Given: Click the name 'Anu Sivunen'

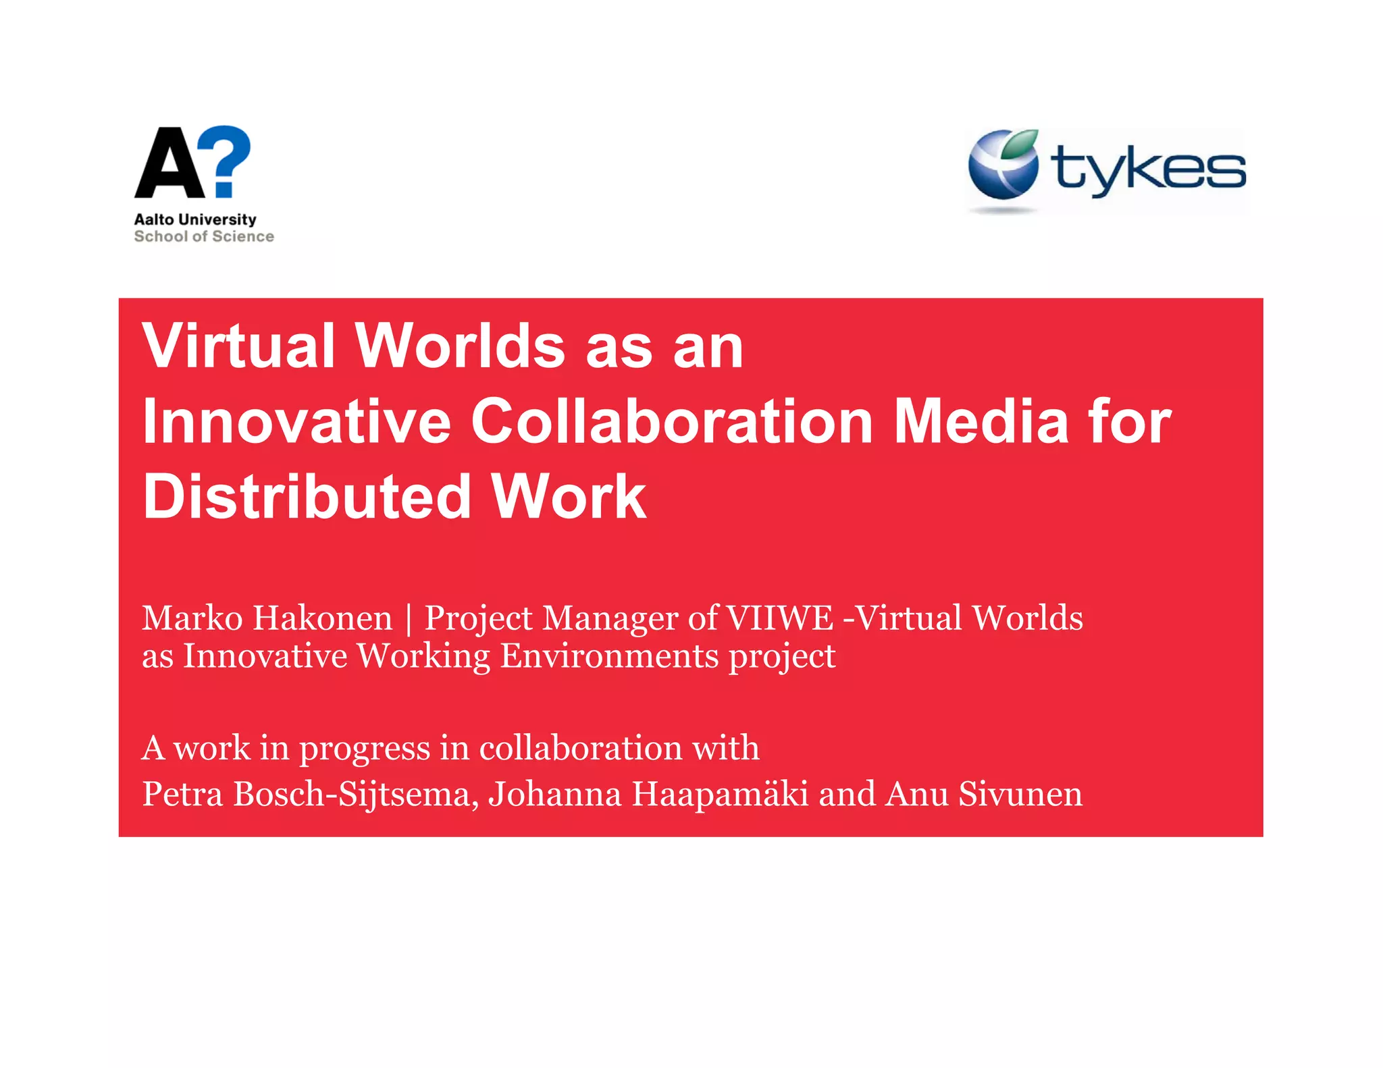Looking at the screenshot, I should (x=984, y=794).
